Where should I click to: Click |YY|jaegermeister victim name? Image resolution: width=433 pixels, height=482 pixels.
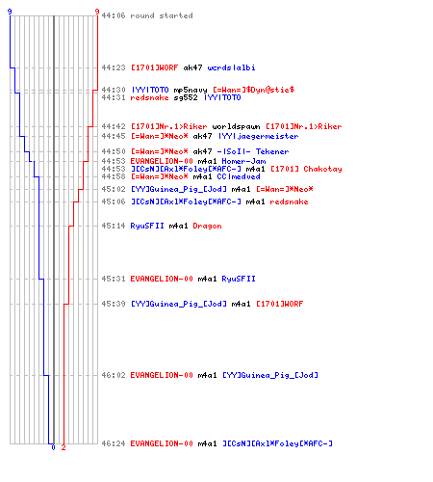(x=259, y=136)
